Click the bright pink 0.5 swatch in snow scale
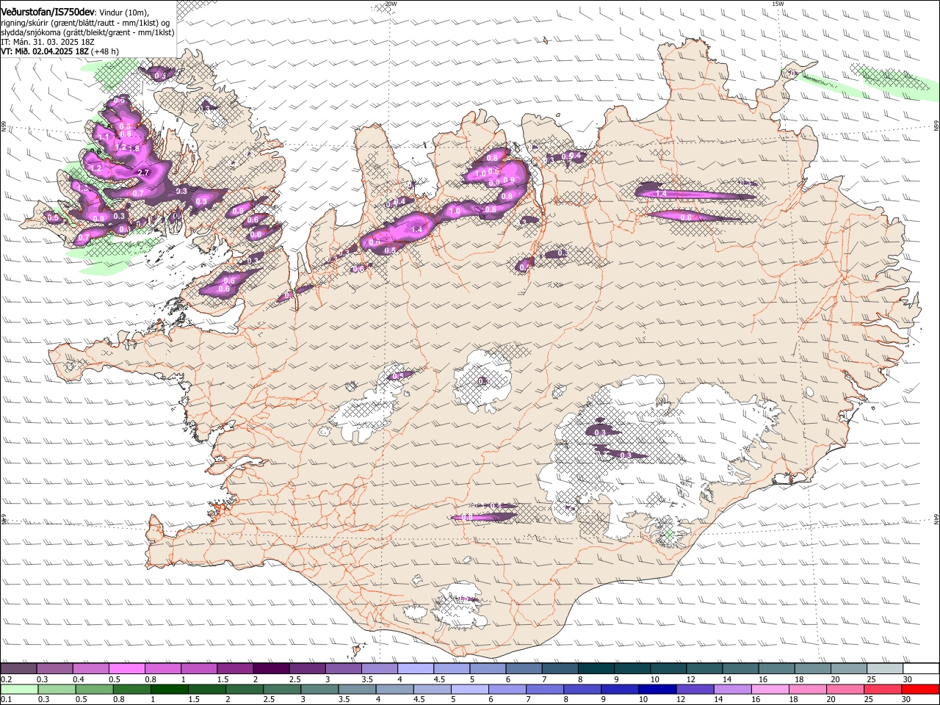This screenshot has height=705, width=940. point(127,668)
